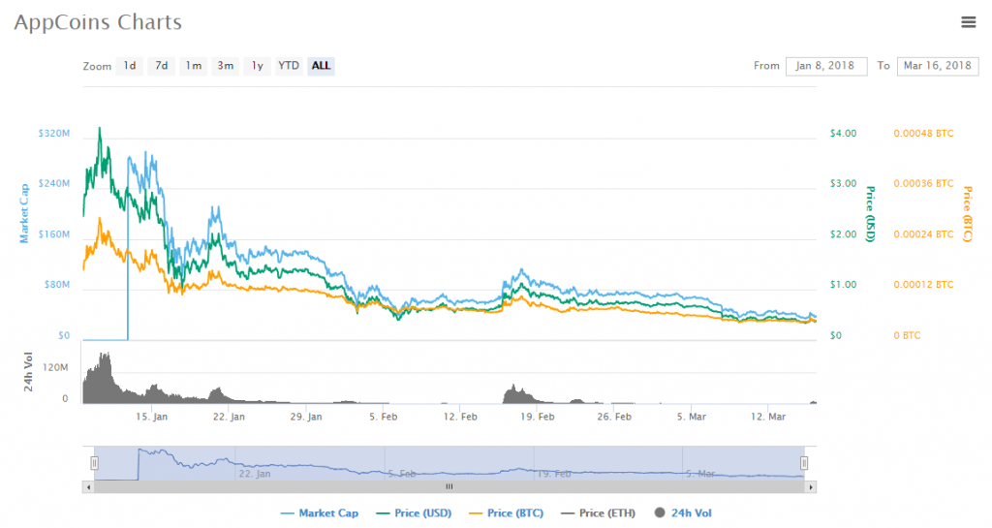The image size is (992, 528).
Task: Set zoom to YTD
Action: pos(289,66)
